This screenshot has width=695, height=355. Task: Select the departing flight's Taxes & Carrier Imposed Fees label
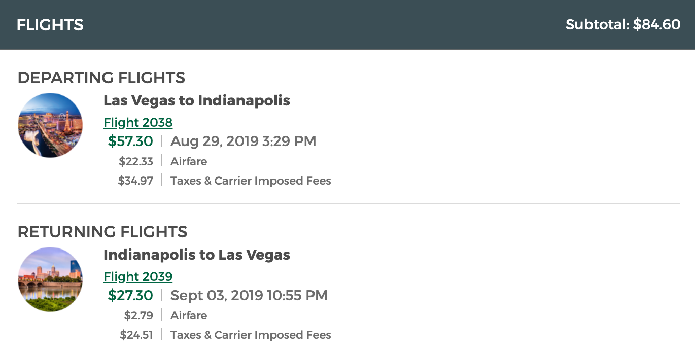click(251, 181)
